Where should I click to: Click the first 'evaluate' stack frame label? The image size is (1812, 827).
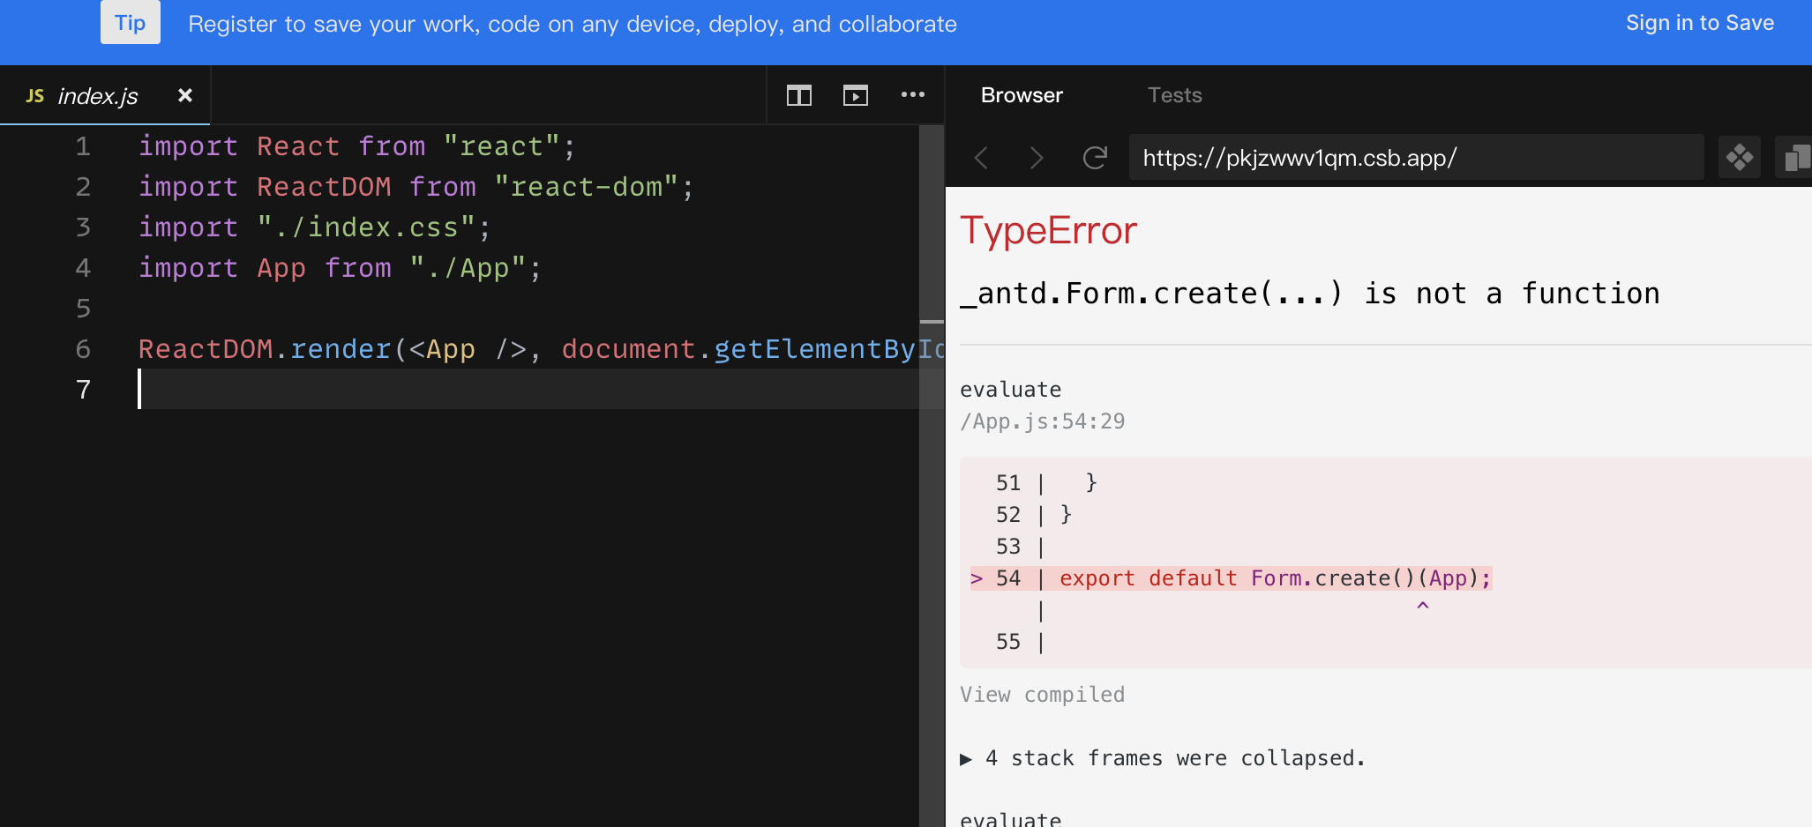tap(1011, 390)
